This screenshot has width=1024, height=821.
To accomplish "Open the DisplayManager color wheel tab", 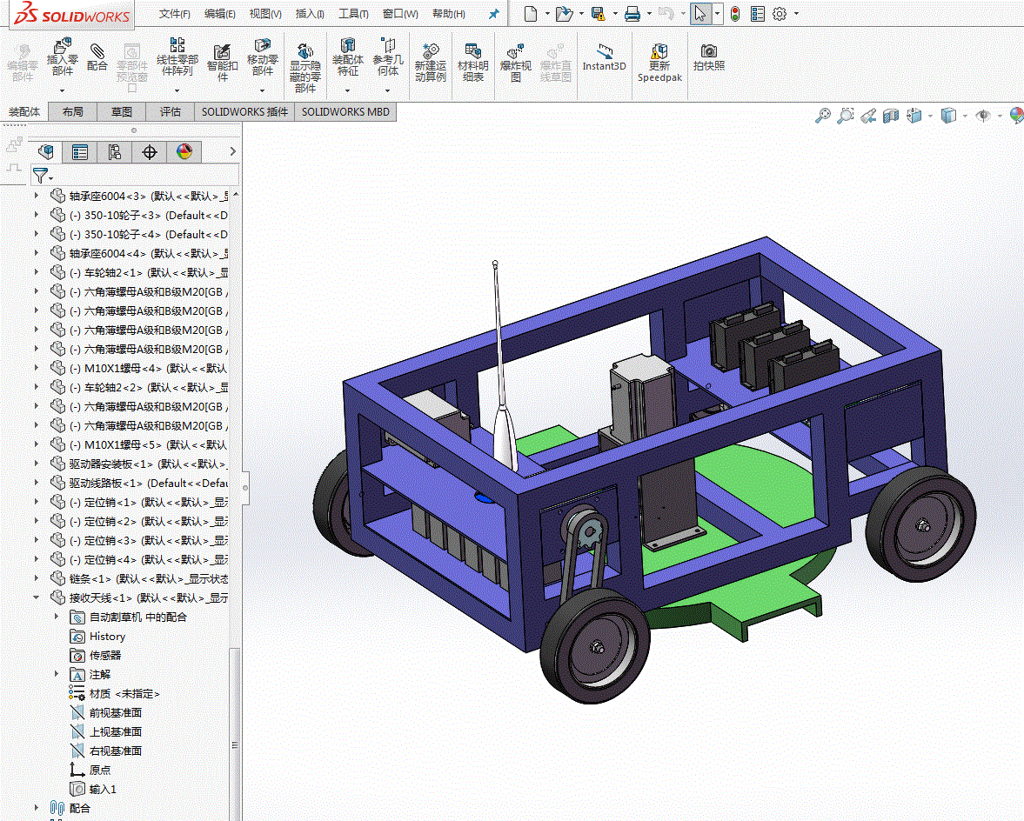I will pos(184,152).
